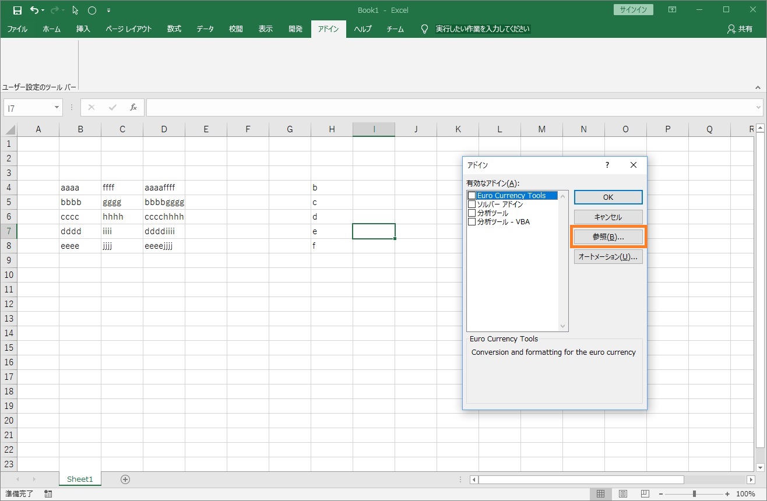Open the ファイル tab

(17, 29)
